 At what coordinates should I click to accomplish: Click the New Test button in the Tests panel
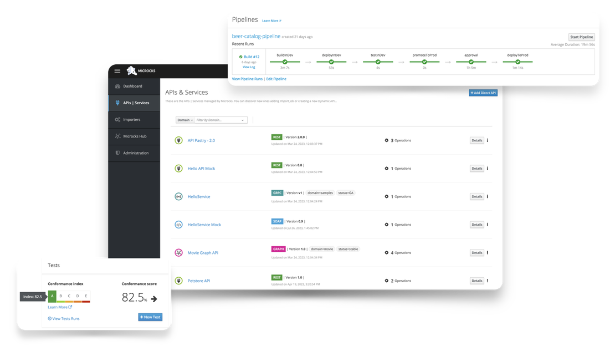[150, 317]
